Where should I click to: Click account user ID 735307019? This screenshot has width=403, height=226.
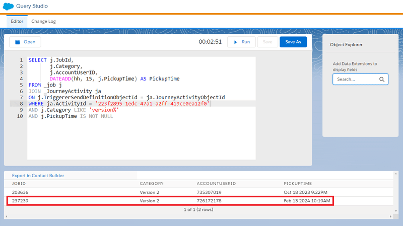coord(209,192)
